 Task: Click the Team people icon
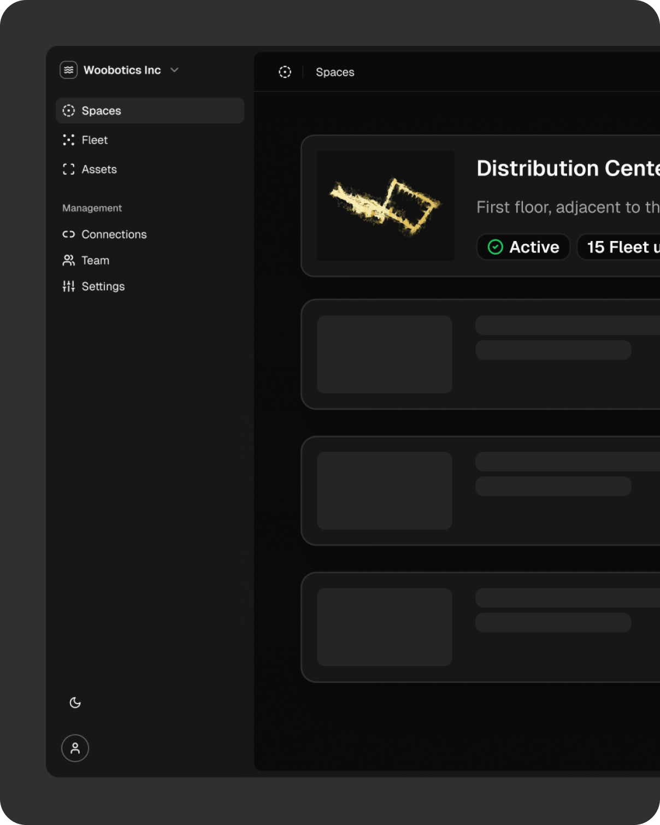[x=69, y=261]
